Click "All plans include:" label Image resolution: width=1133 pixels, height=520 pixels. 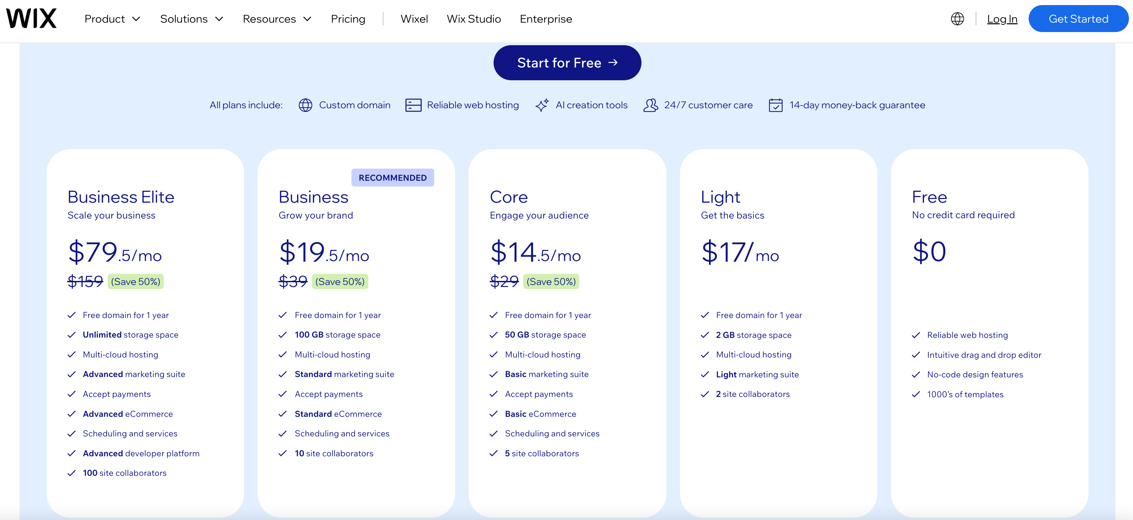pos(246,106)
